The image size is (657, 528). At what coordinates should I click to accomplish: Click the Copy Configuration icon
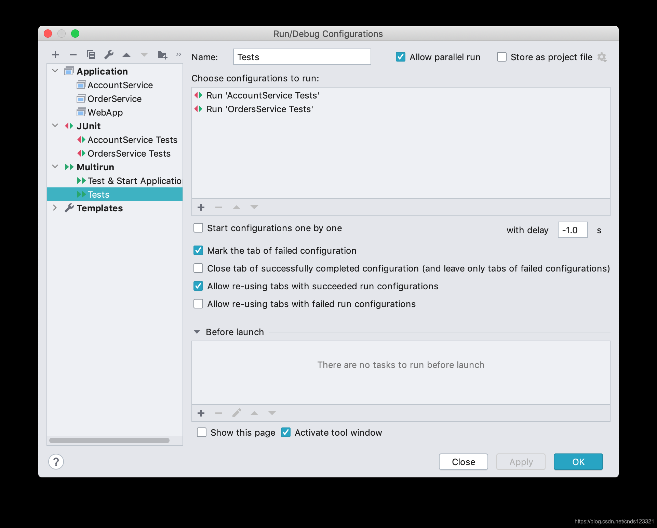pyautogui.click(x=91, y=55)
